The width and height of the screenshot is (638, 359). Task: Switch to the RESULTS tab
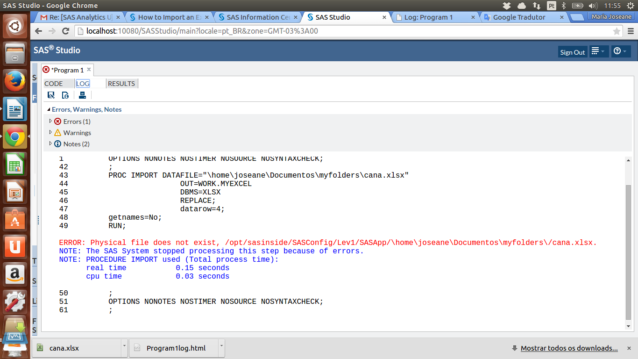[121, 84]
